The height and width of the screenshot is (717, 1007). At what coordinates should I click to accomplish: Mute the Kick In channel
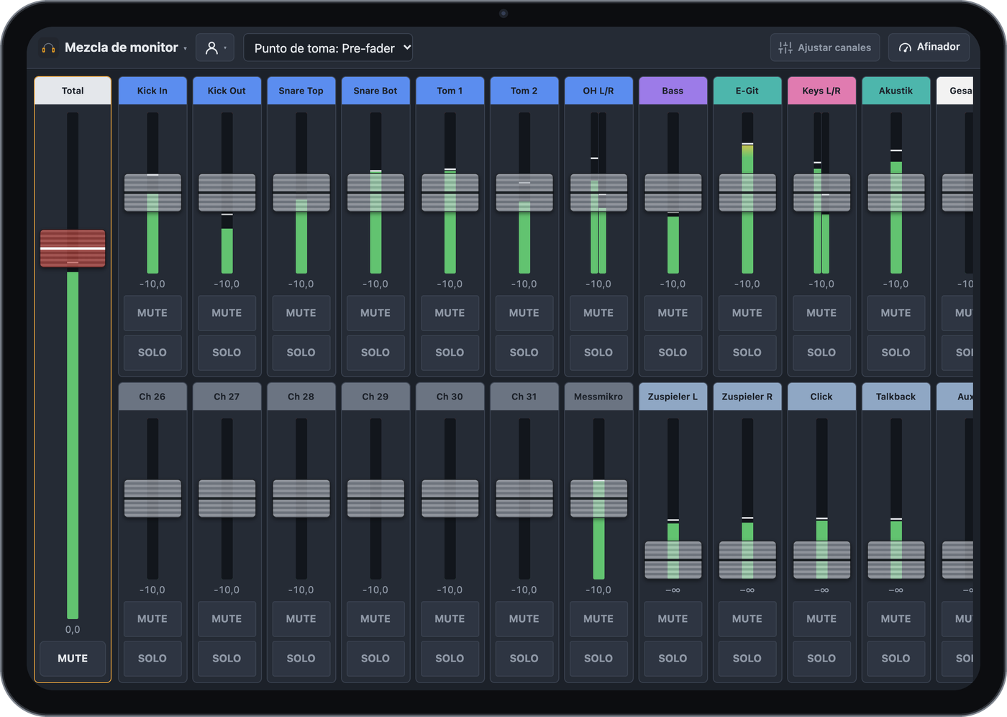click(x=152, y=312)
